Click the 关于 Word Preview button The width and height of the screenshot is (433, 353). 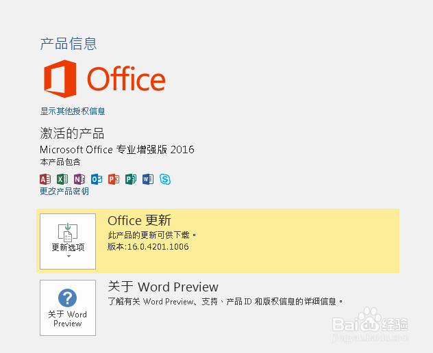[x=68, y=308]
